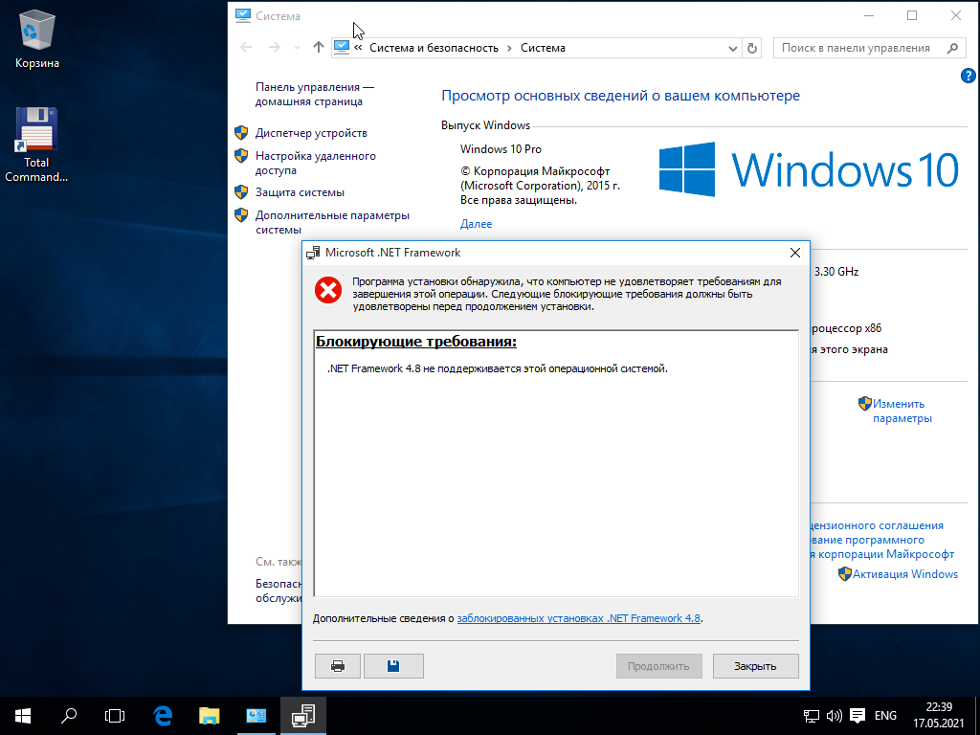Click the Windows 10 logo image
The image size is (980, 735).
pos(809,169)
